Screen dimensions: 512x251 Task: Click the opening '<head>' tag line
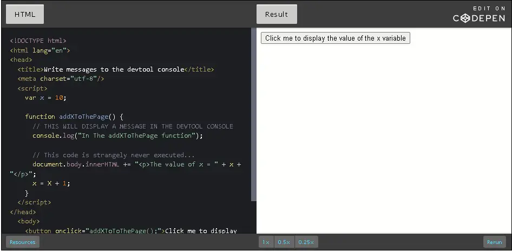tap(21, 60)
